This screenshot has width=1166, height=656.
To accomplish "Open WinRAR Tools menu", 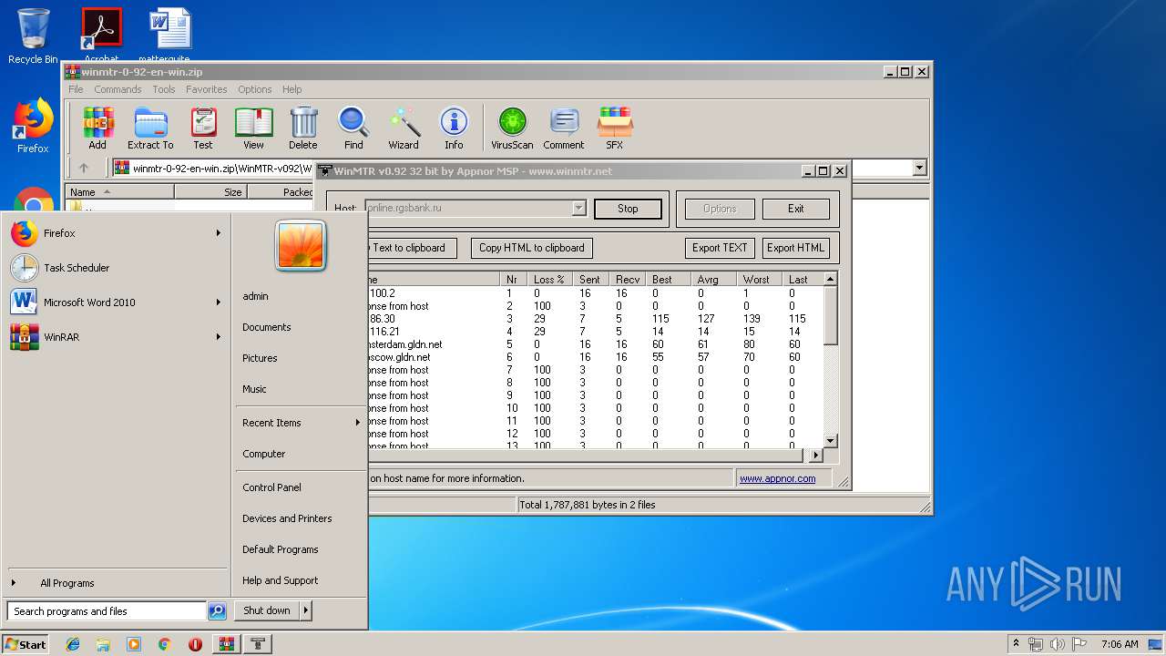I will [x=164, y=89].
